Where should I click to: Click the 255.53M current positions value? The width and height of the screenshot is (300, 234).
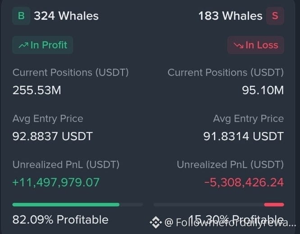point(37,90)
